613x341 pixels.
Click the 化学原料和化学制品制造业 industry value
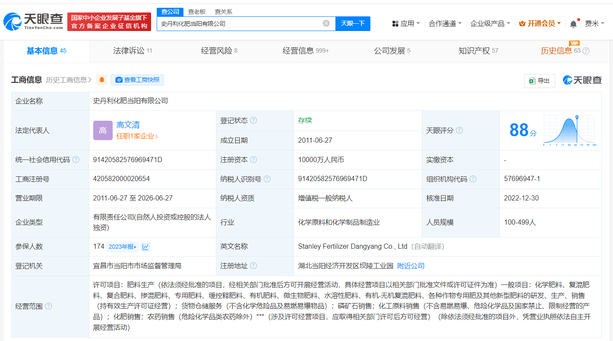339,222
